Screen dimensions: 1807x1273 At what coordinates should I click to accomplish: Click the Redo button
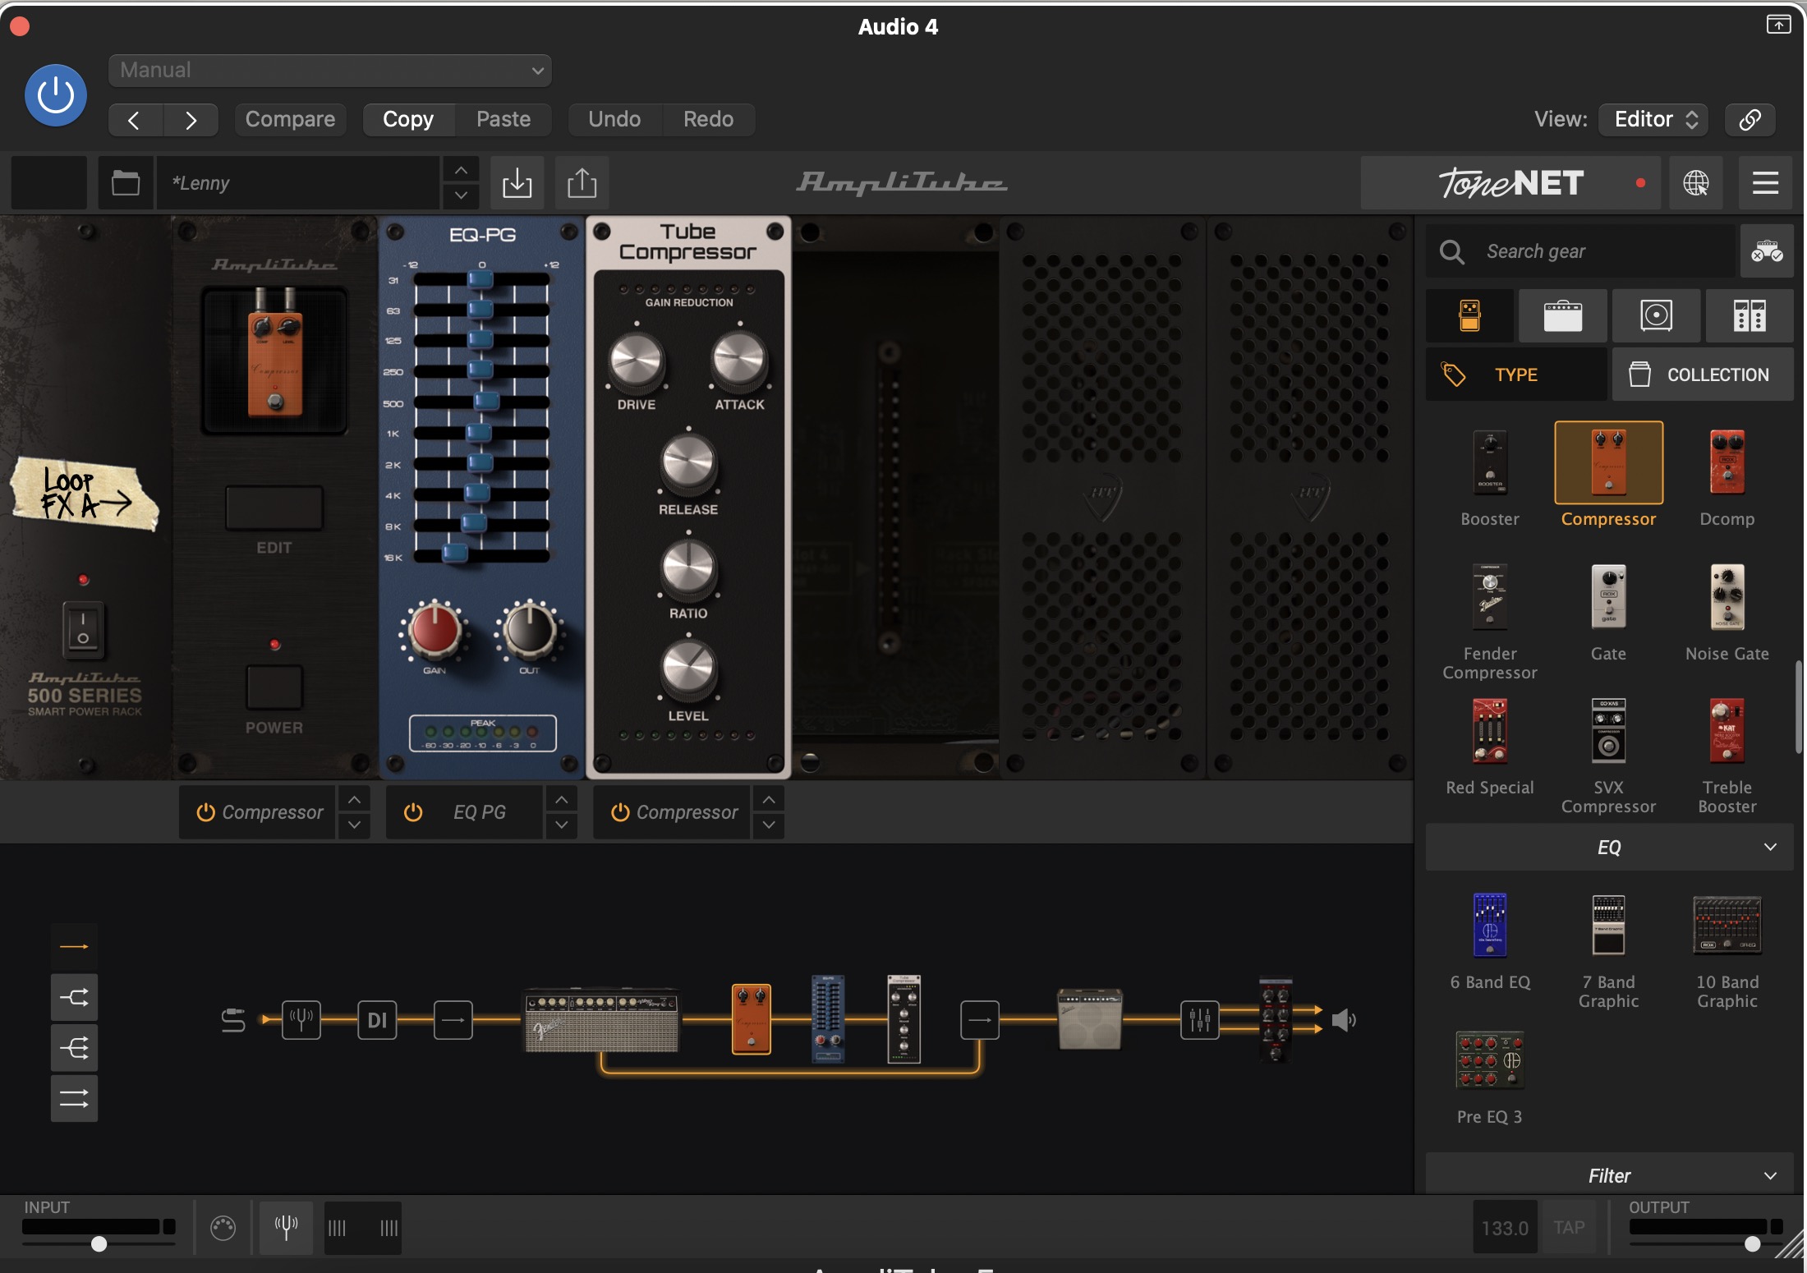click(708, 120)
